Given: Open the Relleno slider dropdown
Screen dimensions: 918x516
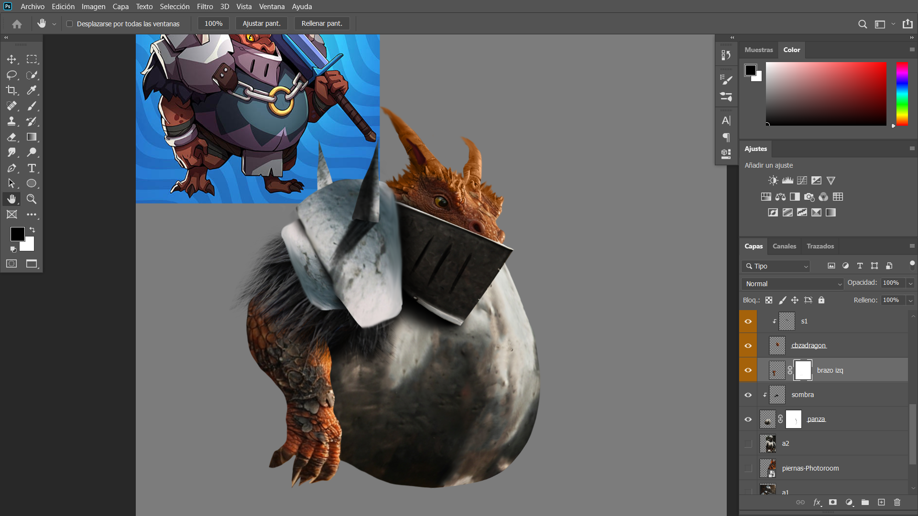Looking at the screenshot, I should coord(910,301).
